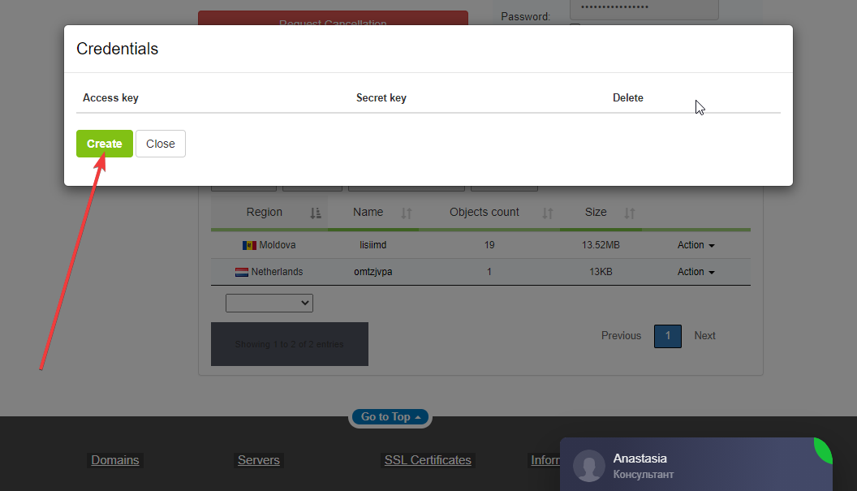Click the Next pagination link
857x491 pixels.
(x=704, y=336)
